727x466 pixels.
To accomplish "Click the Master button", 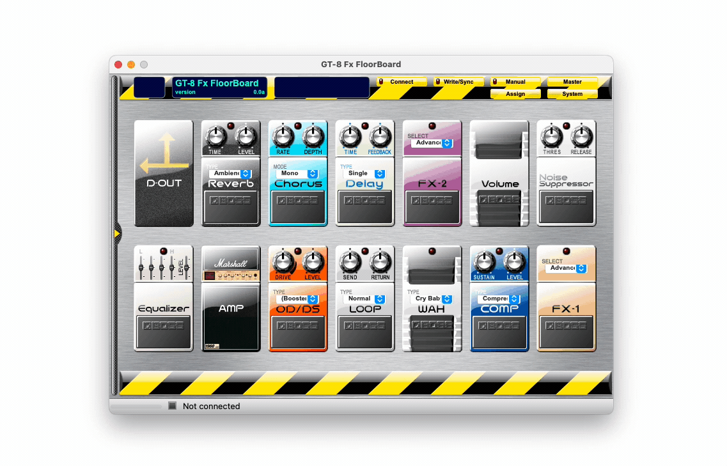I will [x=573, y=82].
